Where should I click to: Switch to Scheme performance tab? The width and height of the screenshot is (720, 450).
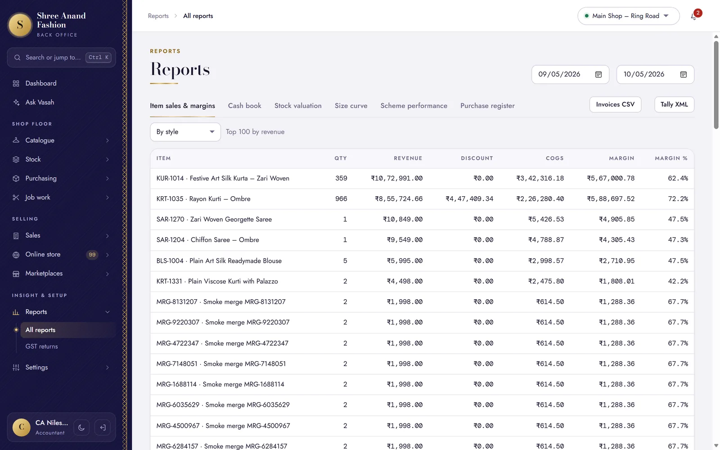click(414, 106)
